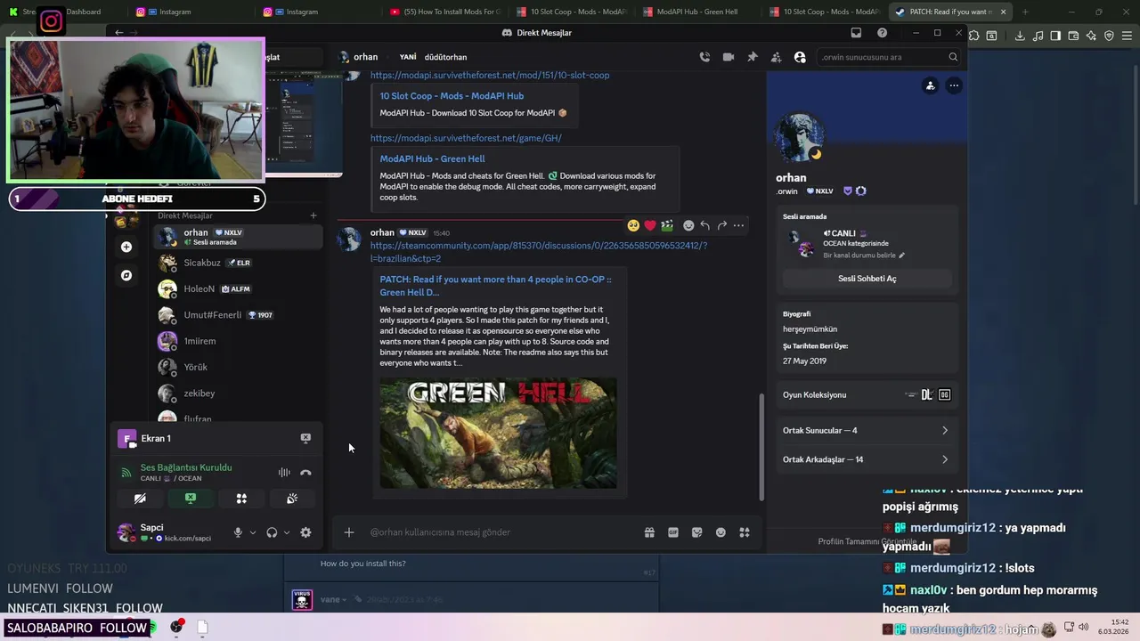Screen dimensions: 1140x641
Task: Open the 1miirem conversation
Action: click(x=237, y=341)
